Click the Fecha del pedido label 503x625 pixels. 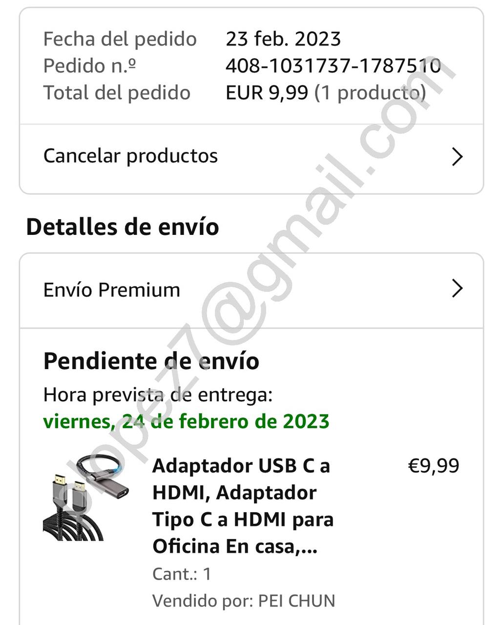120,39
